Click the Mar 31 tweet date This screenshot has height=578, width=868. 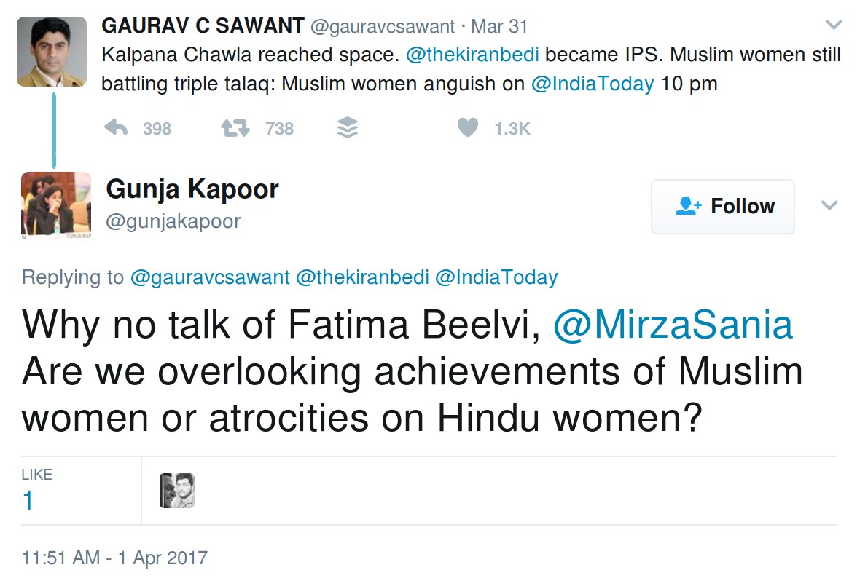pyautogui.click(x=499, y=26)
